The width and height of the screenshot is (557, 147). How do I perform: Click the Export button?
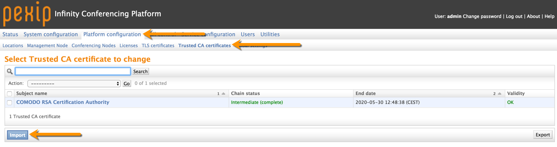pyautogui.click(x=542, y=135)
